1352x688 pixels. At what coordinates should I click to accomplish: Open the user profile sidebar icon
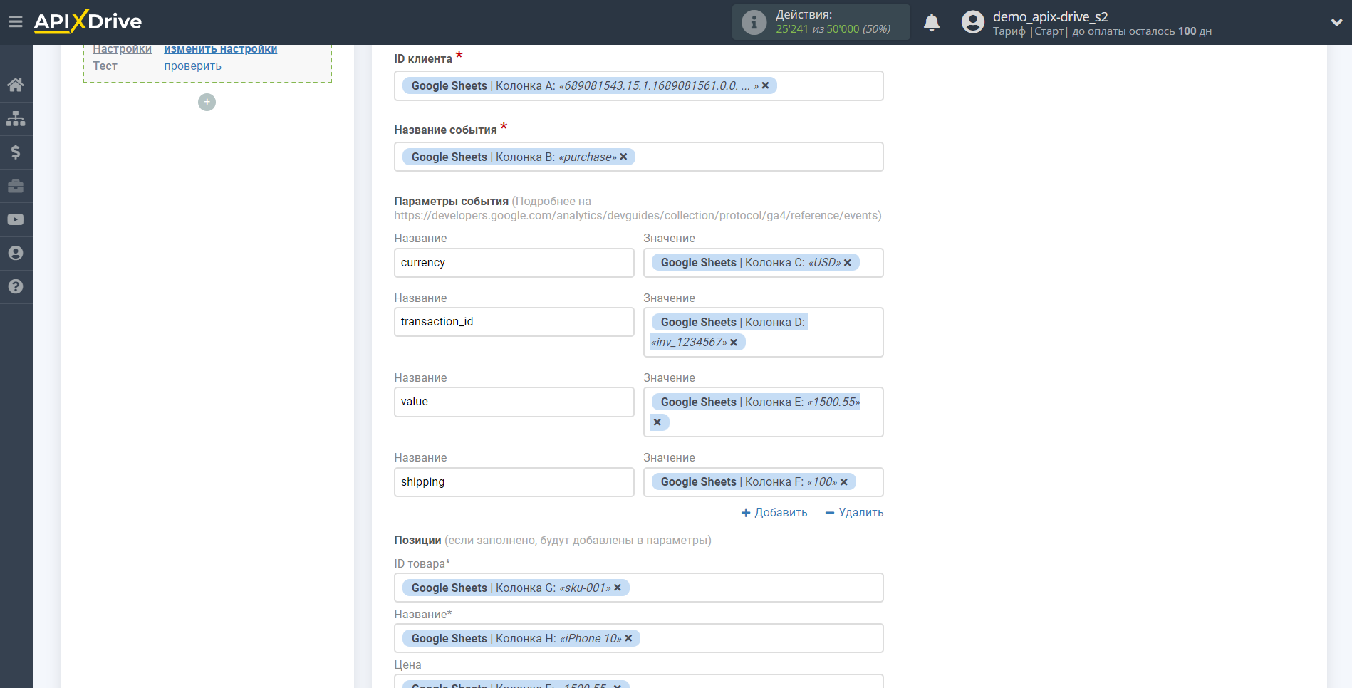[16, 253]
